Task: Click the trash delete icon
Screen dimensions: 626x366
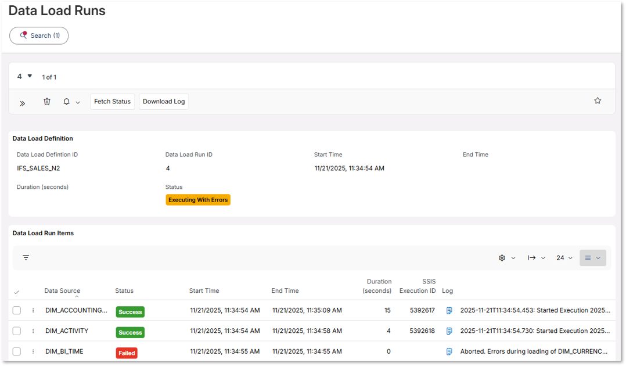Action: click(x=46, y=102)
